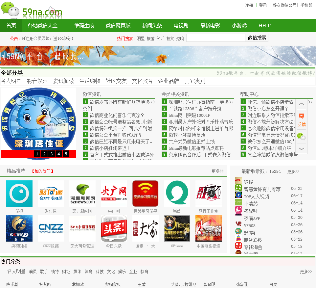Open the 中国电影报道 icon

tap(208, 228)
